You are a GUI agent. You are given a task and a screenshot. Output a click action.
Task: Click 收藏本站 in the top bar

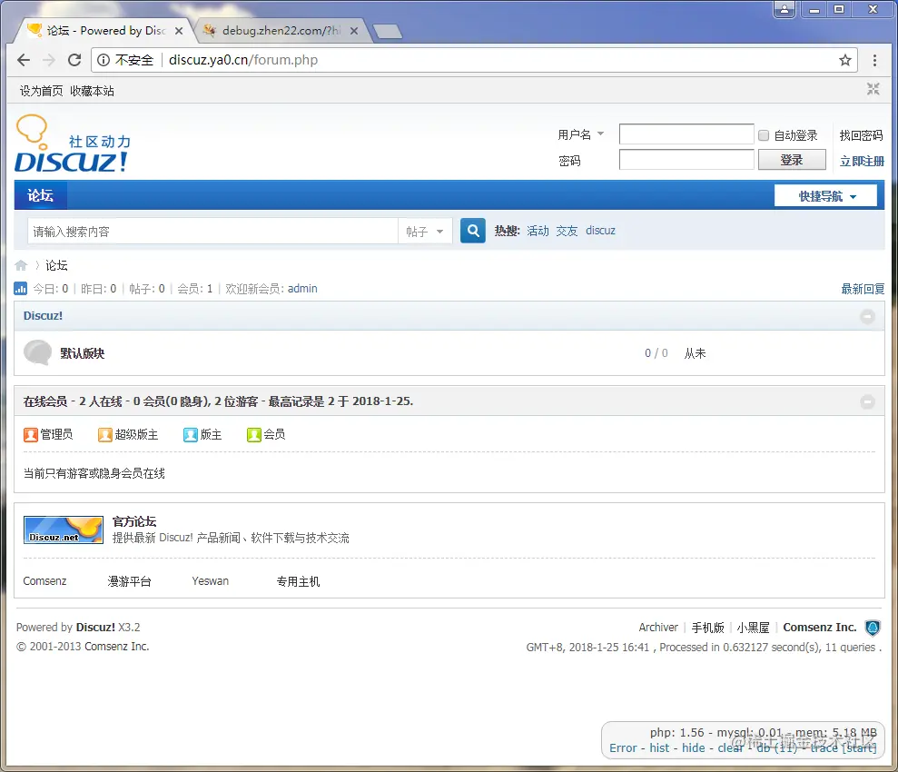pos(93,91)
